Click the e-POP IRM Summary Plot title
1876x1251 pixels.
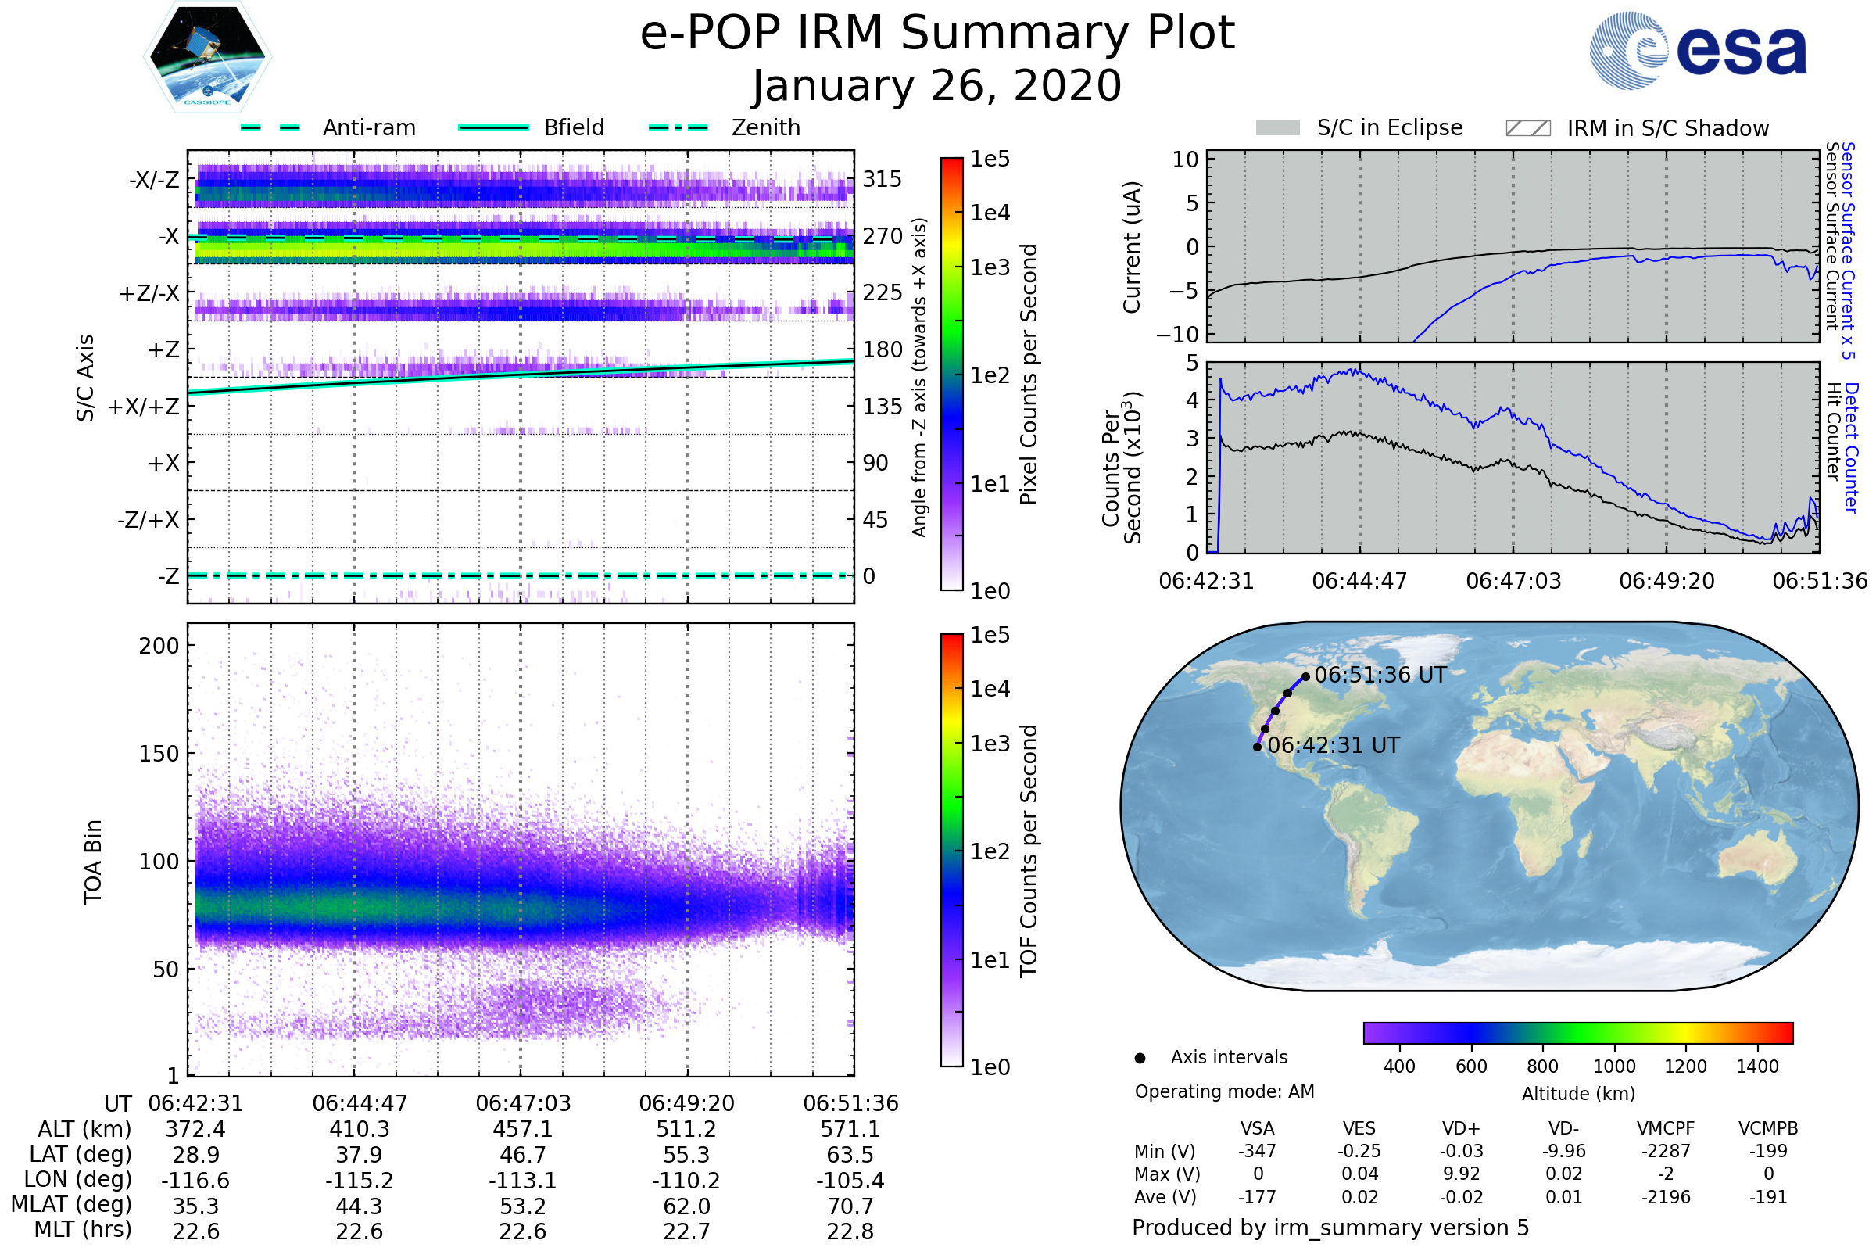(x=937, y=34)
